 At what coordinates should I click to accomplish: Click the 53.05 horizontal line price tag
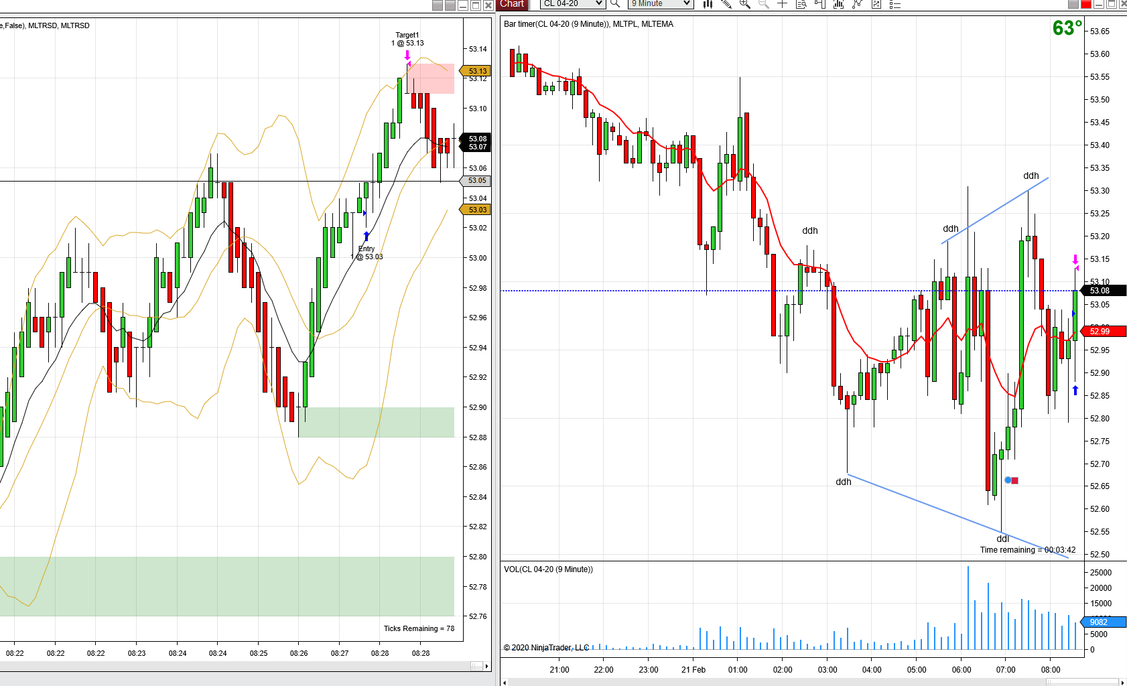(476, 181)
